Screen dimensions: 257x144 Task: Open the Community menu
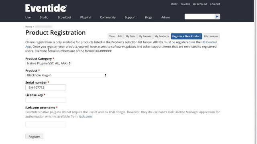(x=108, y=17)
